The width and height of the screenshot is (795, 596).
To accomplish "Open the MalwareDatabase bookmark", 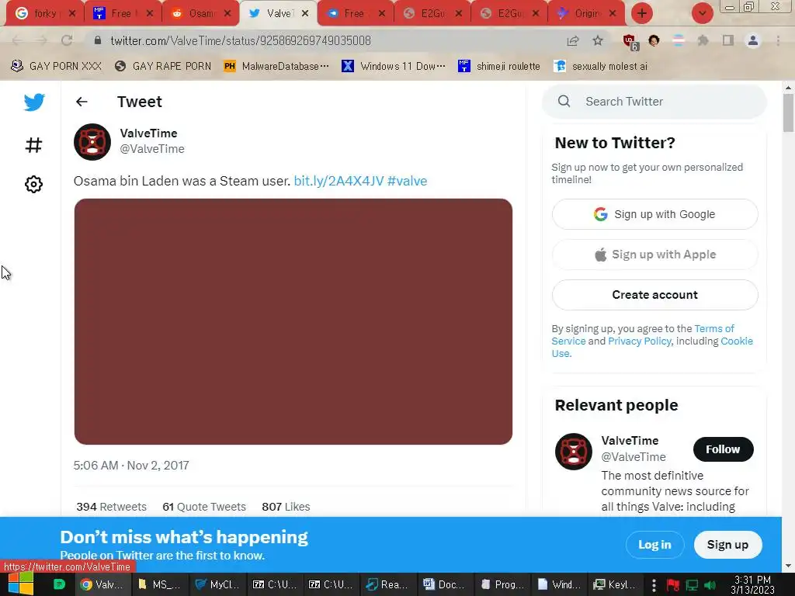I will point(276,66).
